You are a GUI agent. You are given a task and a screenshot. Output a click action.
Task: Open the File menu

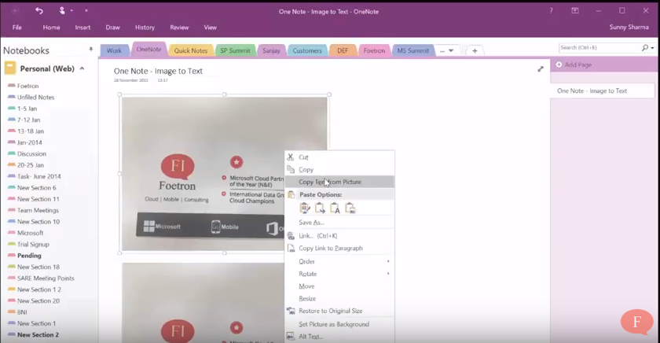[x=16, y=28]
